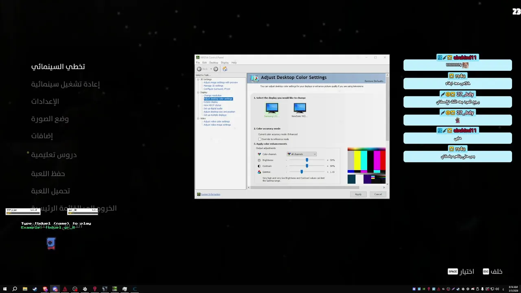521x293 pixels.
Task: Open the Display menu
Action: pyautogui.click(x=225, y=63)
